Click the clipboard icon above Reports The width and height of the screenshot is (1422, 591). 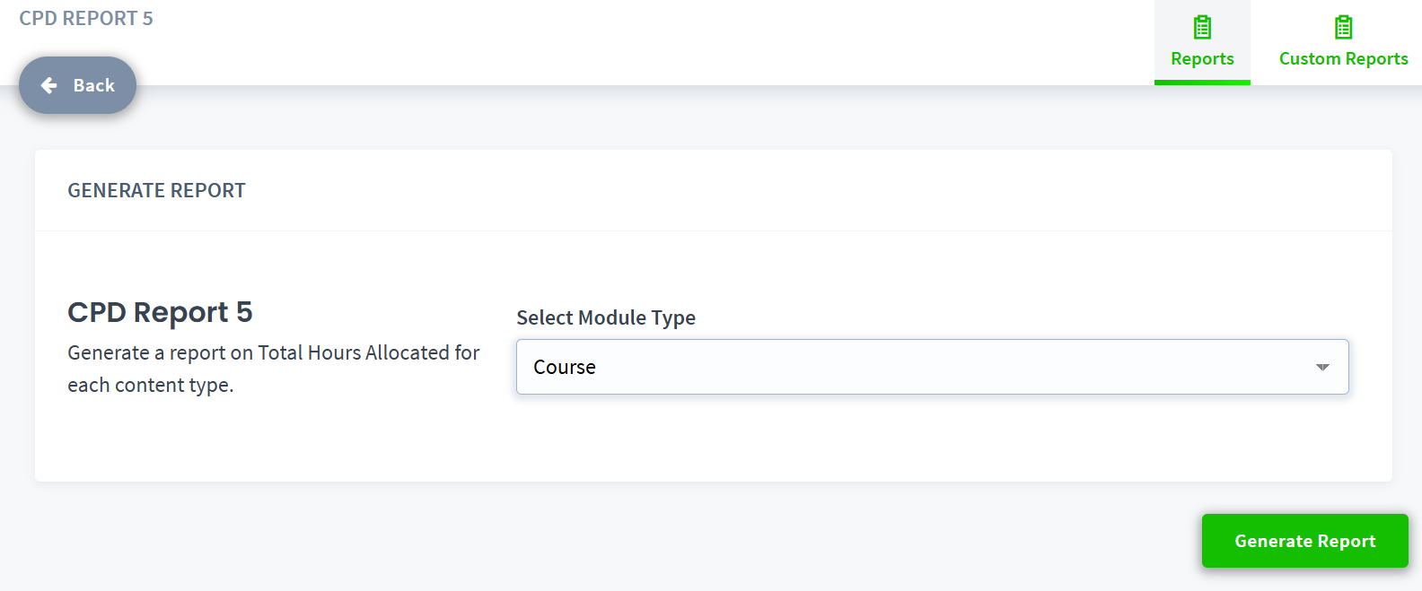click(1202, 28)
